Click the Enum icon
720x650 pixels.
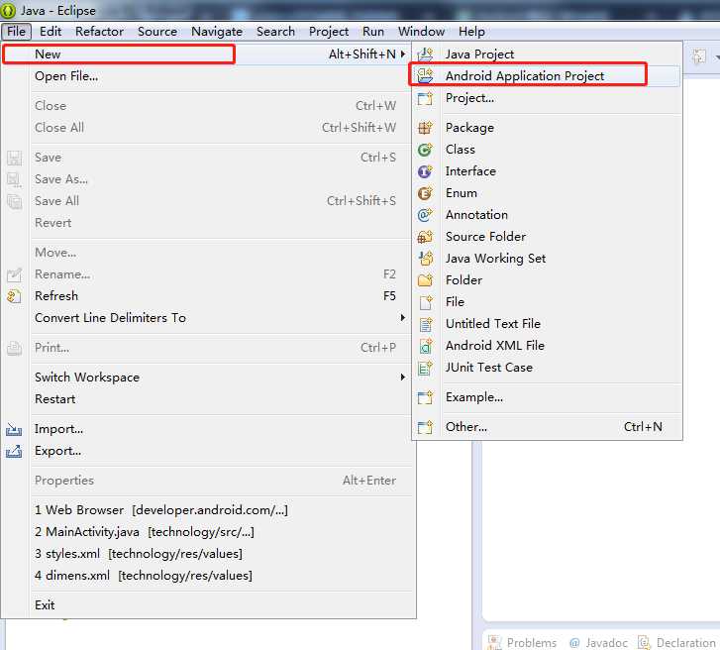click(x=425, y=193)
